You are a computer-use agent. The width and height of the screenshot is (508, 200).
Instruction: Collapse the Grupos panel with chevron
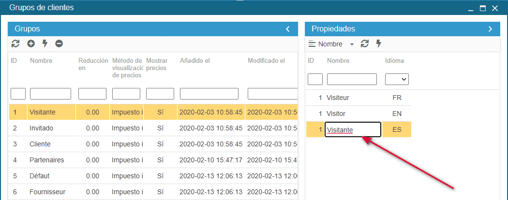pyautogui.click(x=288, y=29)
